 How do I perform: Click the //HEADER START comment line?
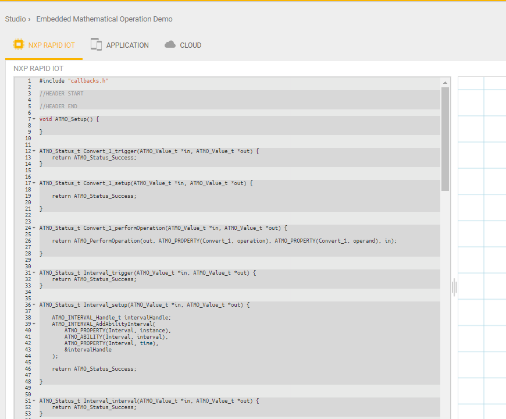(x=61, y=94)
